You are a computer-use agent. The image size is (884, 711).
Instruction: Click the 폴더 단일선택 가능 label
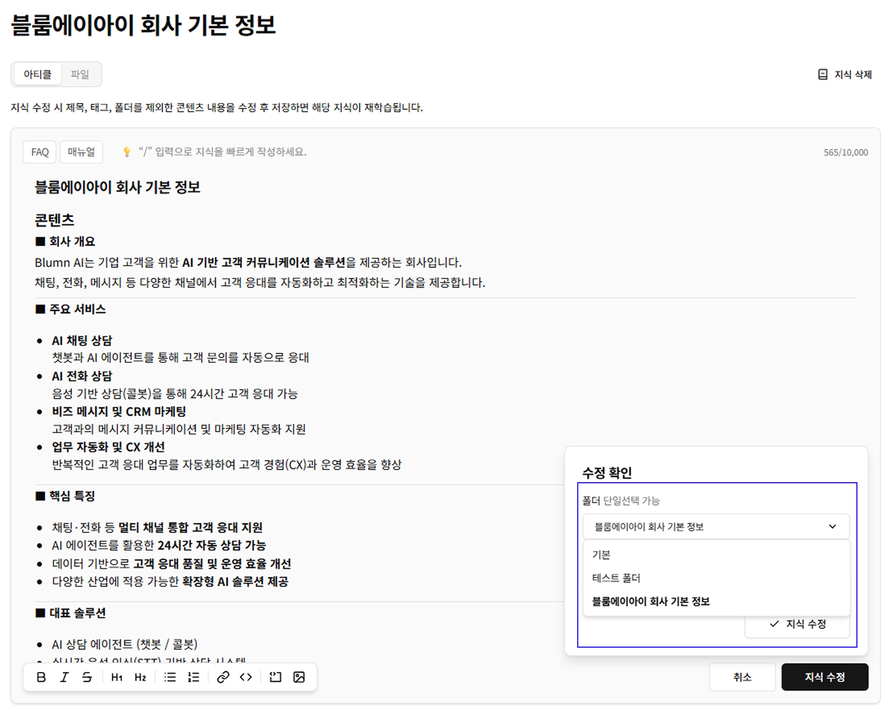621,501
